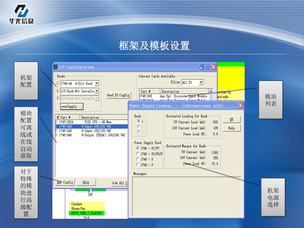Select power supply 1746 - P2/P5/P

pyautogui.click(x=138, y=154)
